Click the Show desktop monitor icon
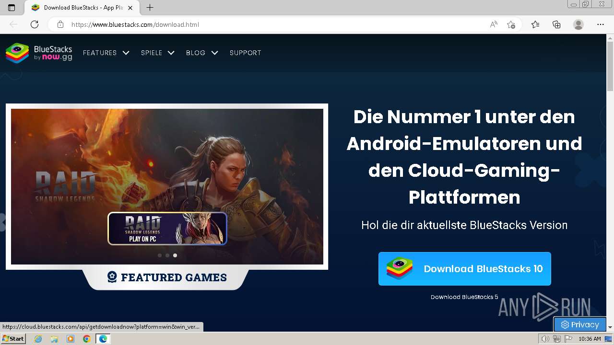Screen dimensions: 614x345 click(x=609, y=339)
